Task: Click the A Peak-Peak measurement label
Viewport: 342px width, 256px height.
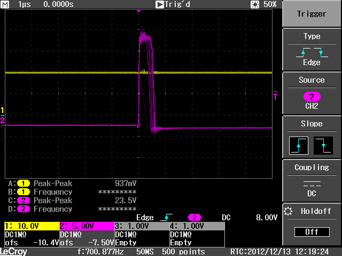Action: [x=53, y=183]
